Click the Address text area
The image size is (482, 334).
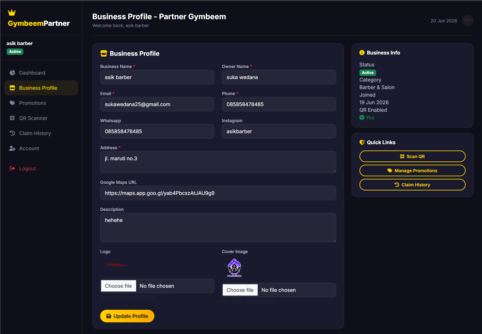[x=218, y=162]
